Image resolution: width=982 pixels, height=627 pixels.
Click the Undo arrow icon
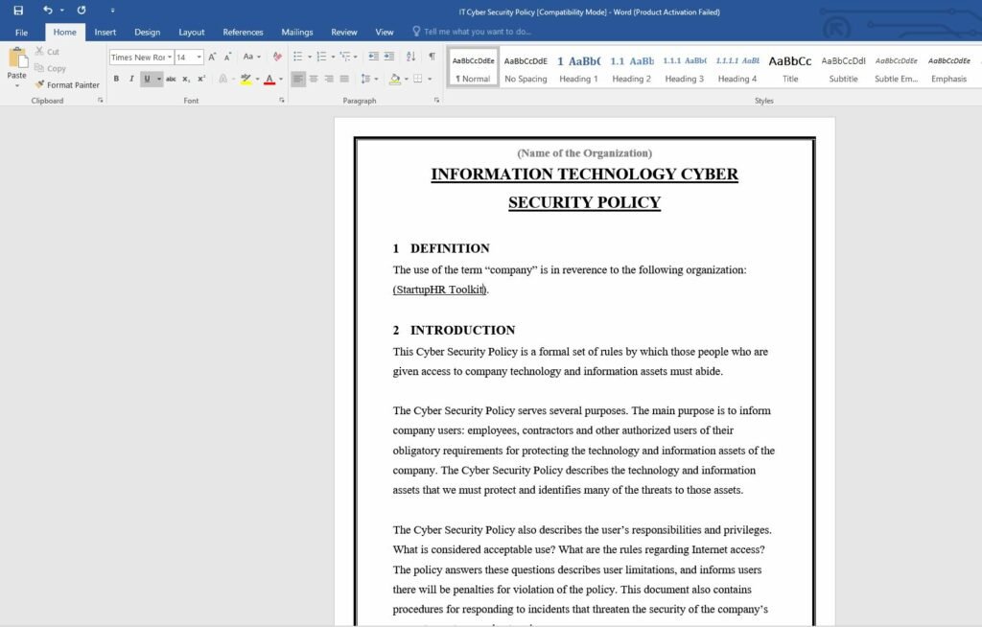47,10
